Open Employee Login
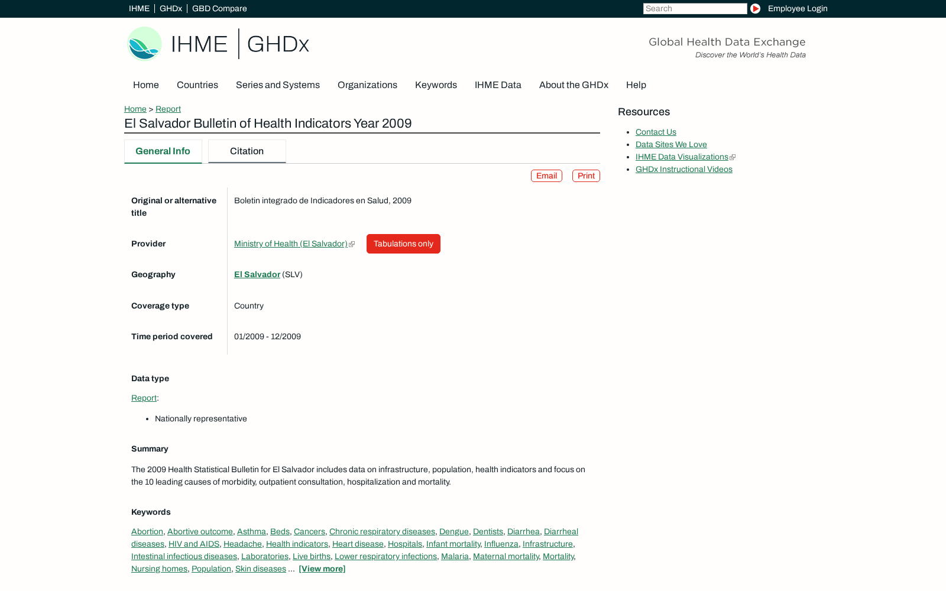946x591 pixels. pyautogui.click(x=798, y=8)
